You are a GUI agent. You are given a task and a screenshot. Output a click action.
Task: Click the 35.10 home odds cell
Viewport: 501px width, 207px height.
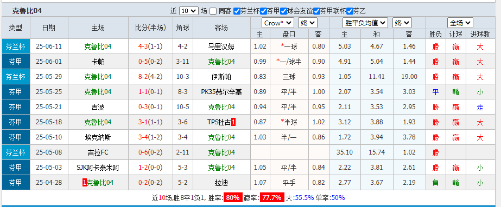coord(345,152)
